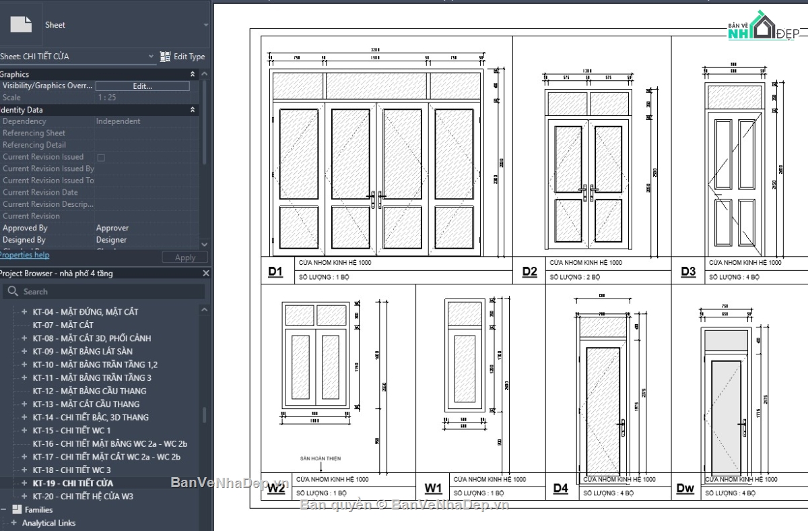Image resolution: width=808 pixels, height=531 pixels.
Task: Expand the KT-10 sheet node
Action: click(x=24, y=365)
